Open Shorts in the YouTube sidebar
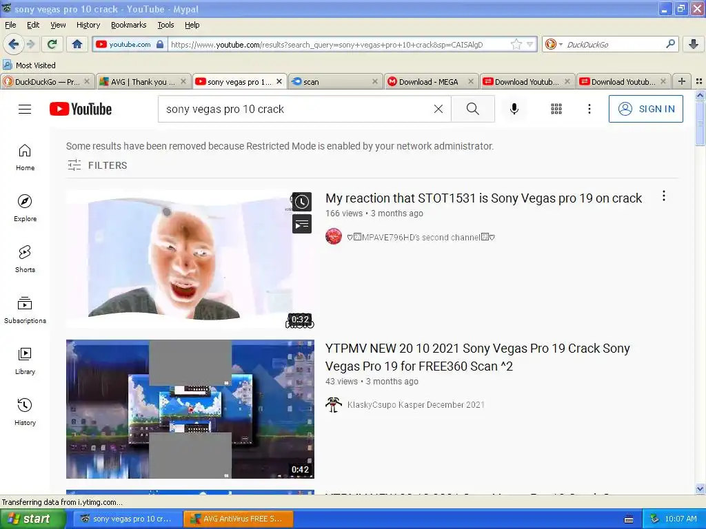This screenshot has height=529, width=706. pyautogui.click(x=25, y=259)
